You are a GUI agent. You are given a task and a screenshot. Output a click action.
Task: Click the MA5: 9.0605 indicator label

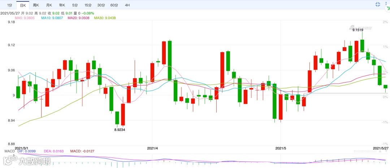click(25, 18)
